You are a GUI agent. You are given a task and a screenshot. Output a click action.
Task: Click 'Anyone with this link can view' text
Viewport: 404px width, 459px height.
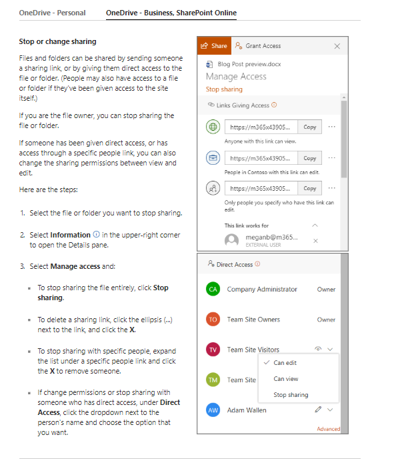tap(261, 141)
